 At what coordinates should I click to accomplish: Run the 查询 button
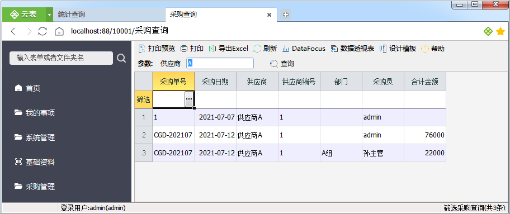coord(282,64)
